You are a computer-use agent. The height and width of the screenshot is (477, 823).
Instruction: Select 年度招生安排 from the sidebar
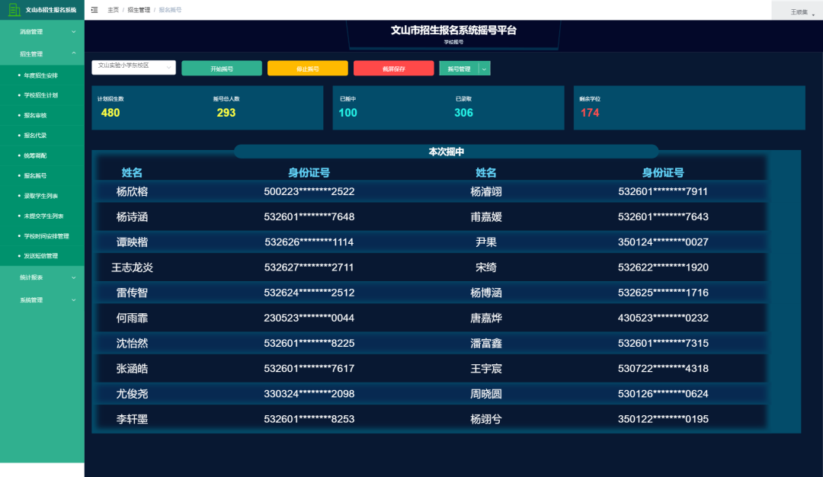40,75
